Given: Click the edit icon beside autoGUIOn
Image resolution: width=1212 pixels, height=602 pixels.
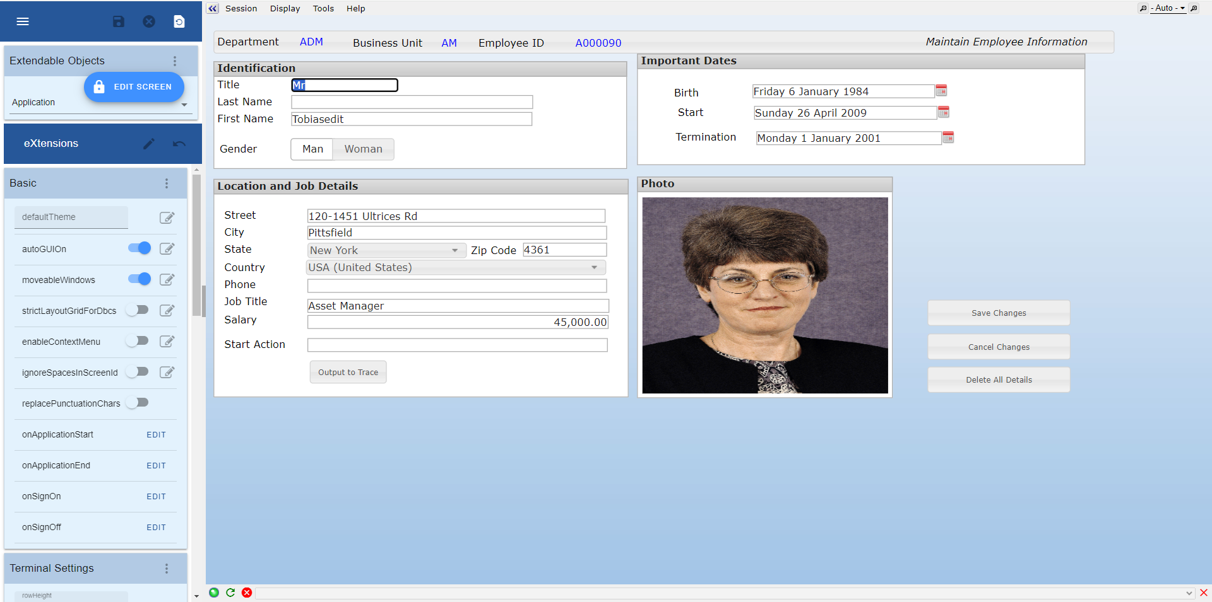Looking at the screenshot, I should pos(167,249).
